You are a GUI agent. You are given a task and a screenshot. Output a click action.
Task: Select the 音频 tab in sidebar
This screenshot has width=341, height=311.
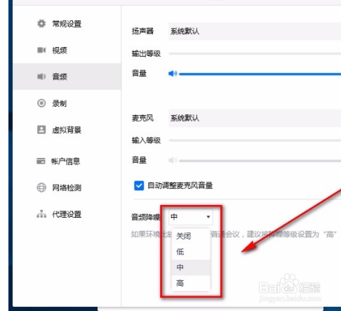(67, 77)
